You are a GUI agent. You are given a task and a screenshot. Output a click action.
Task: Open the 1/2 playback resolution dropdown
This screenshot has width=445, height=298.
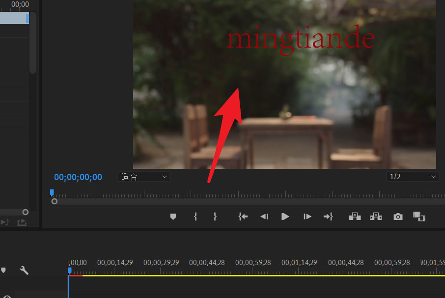413,177
